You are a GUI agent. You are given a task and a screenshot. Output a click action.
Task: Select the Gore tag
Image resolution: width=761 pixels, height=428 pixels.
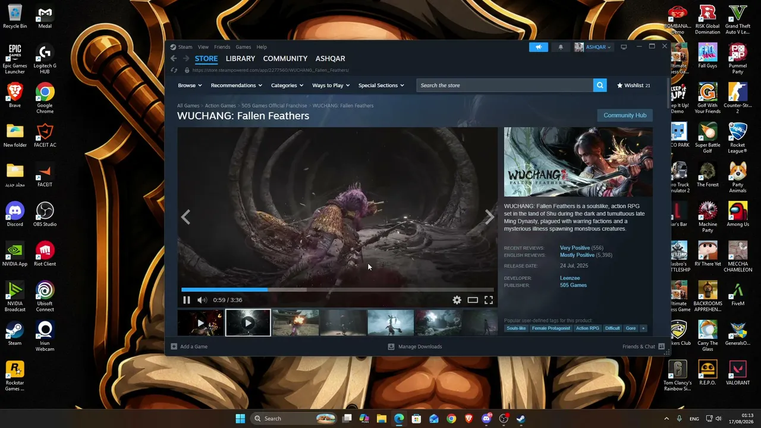pyautogui.click(x=631, y=328)
